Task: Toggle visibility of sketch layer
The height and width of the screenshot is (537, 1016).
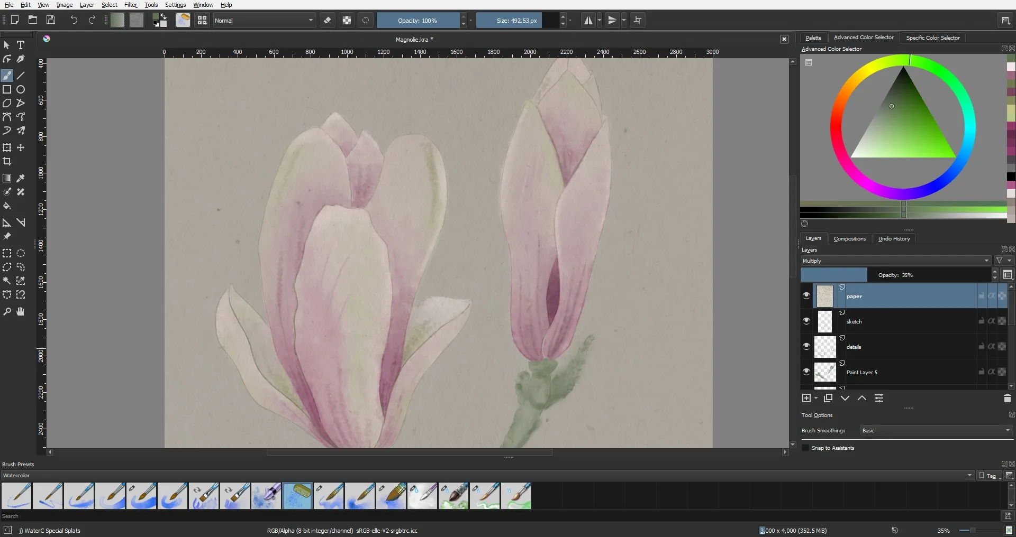Action: pos(806,321)
